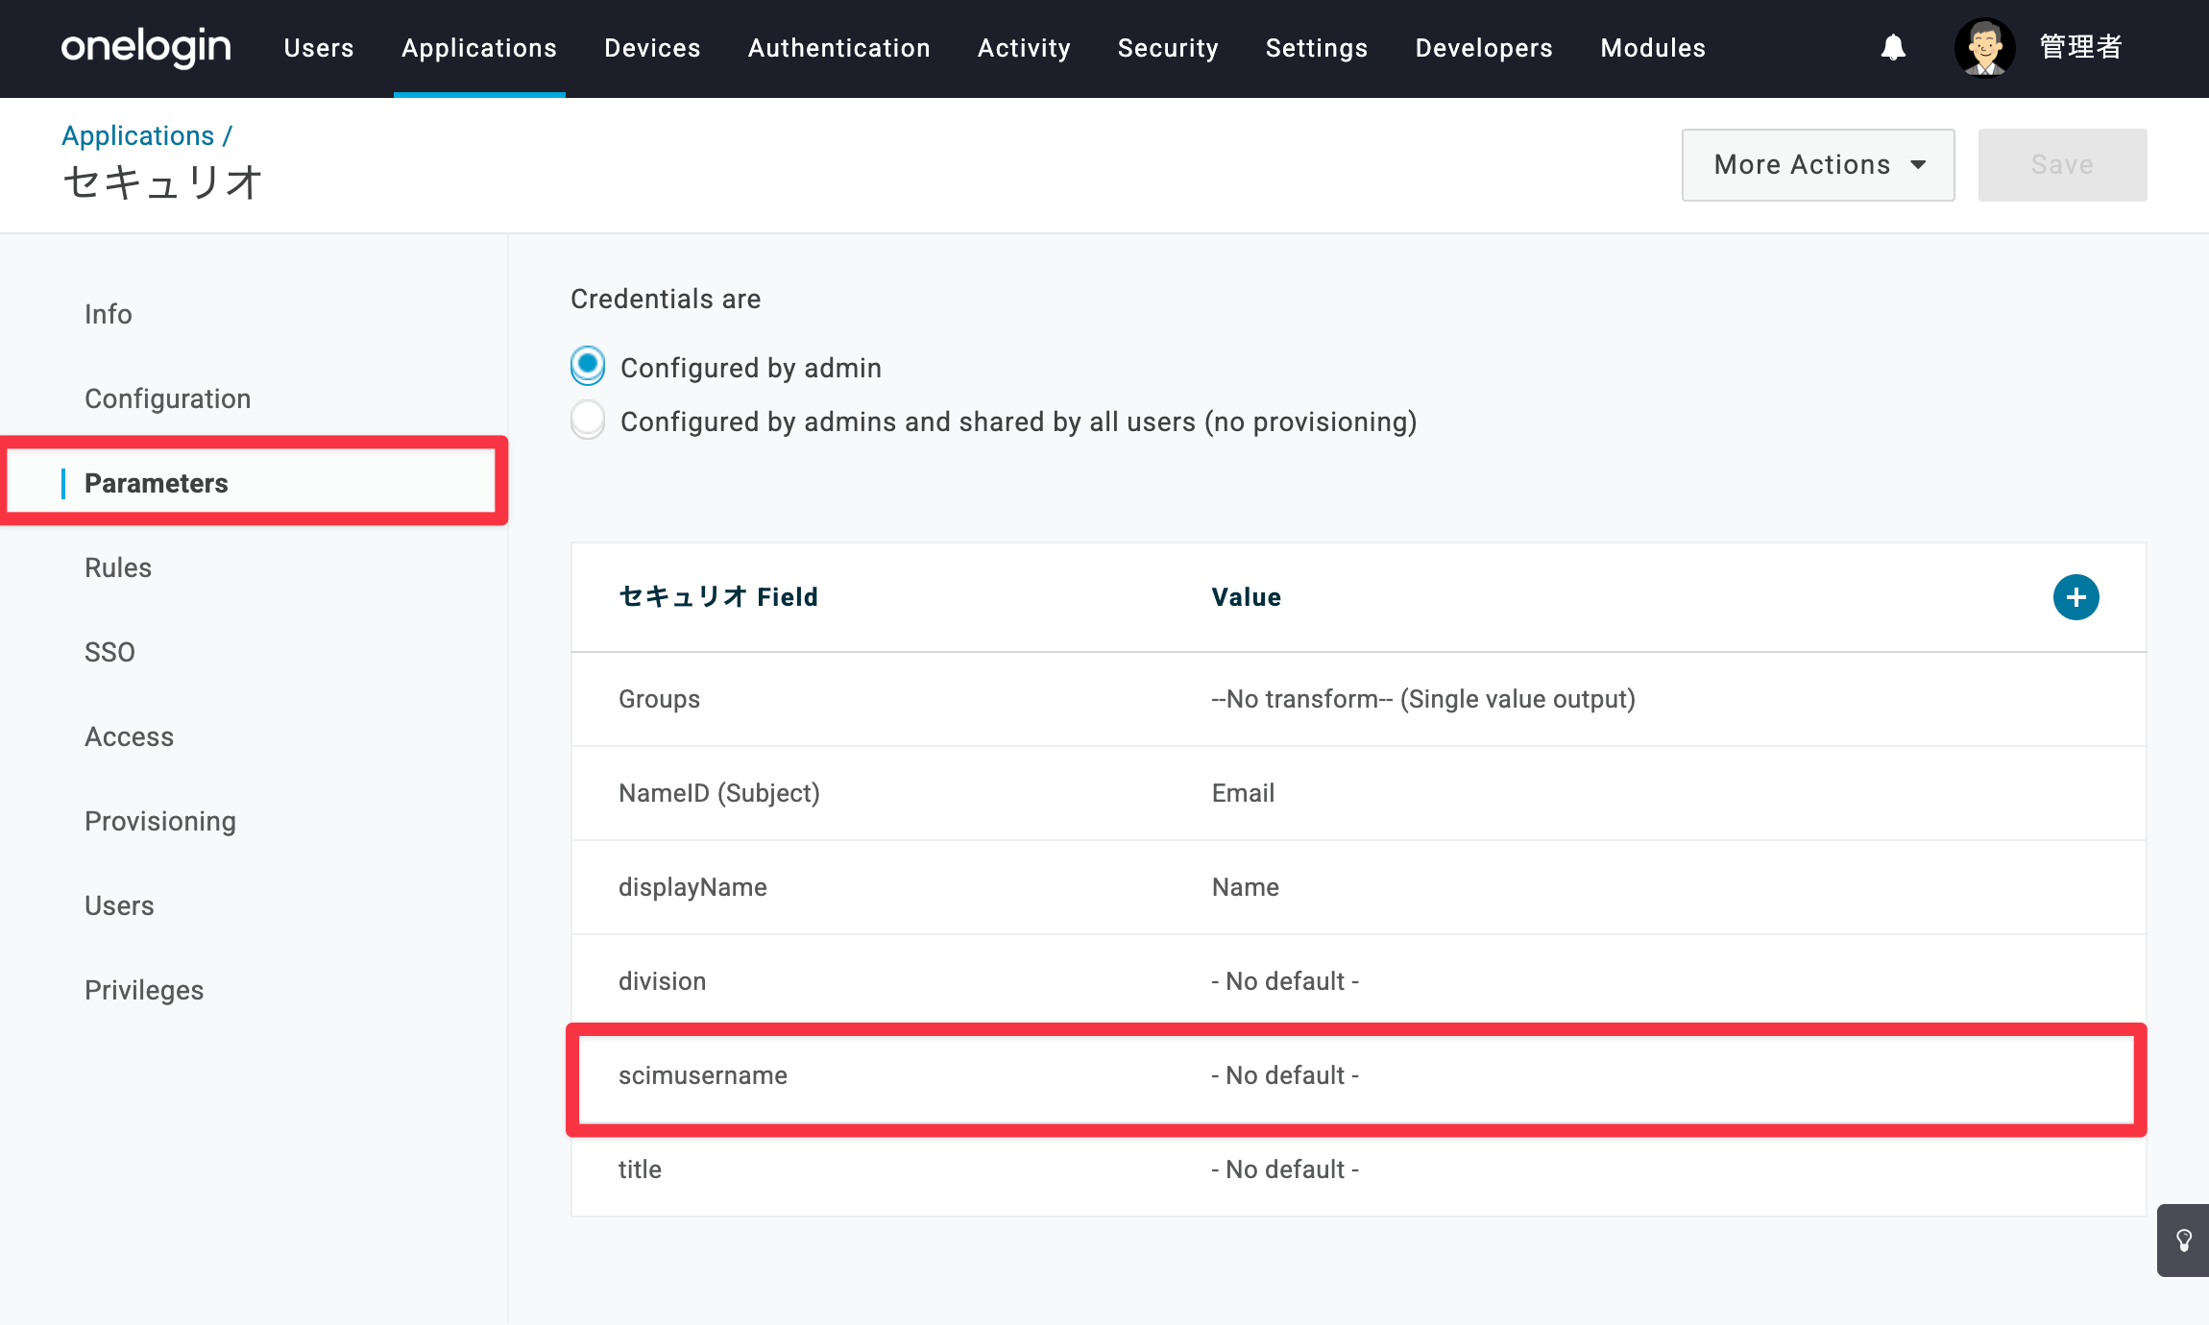Select Configured by admin radio option
The width and height of the screenshot is (2209, 1325).
tap(588, 366)
